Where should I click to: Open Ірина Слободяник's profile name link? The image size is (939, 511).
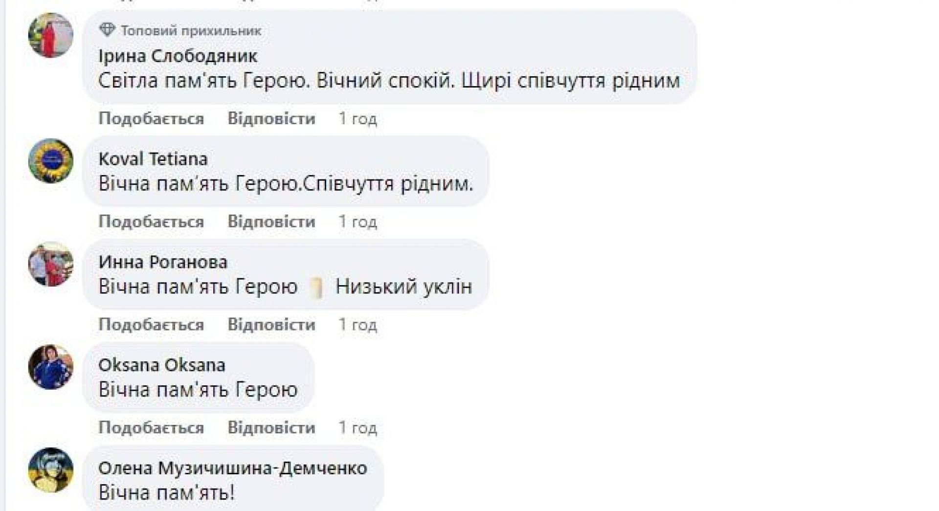pos(178,56)
